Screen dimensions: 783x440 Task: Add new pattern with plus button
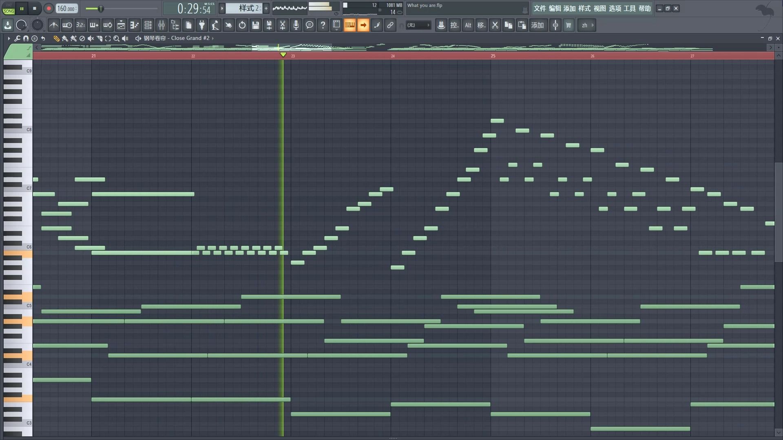266,8
